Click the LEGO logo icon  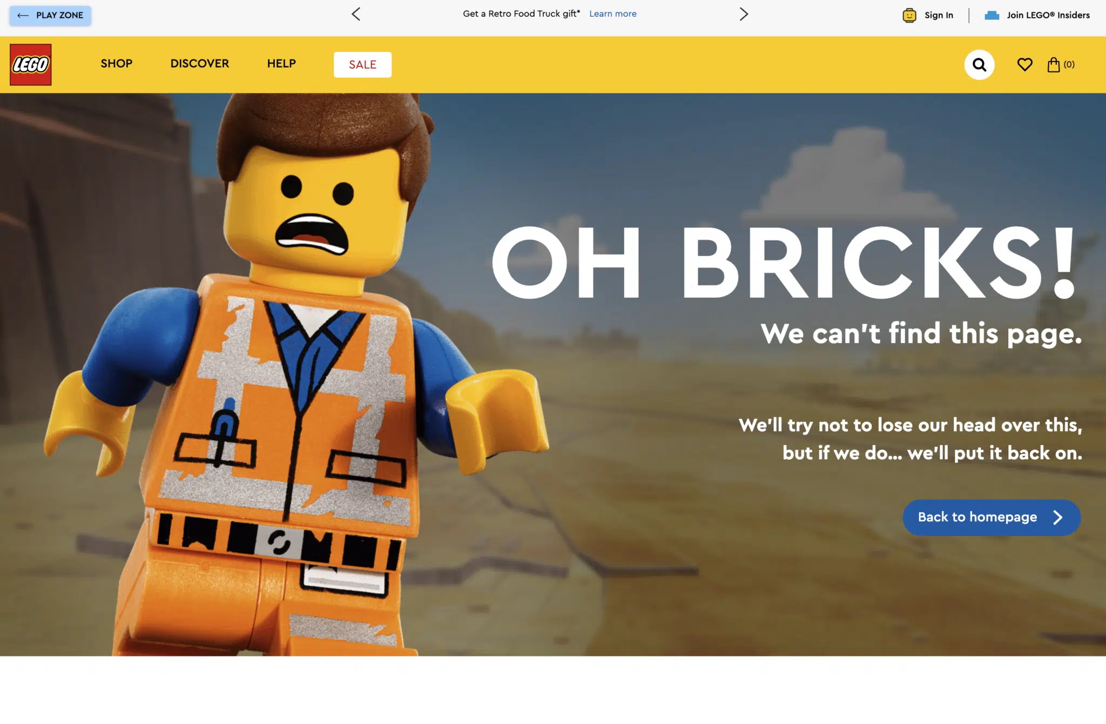pos(31,64)
